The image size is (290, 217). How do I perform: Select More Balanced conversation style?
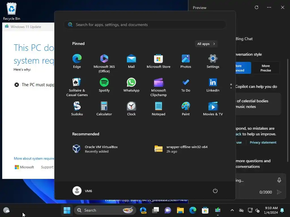pyautogui.click(x=243, y=68)
